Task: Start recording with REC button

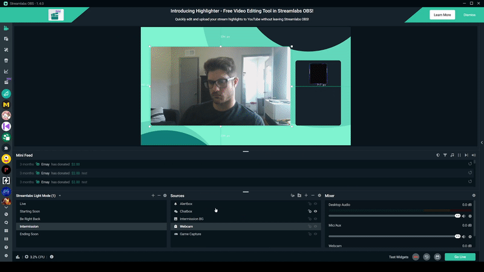Action: pos(416,257)
